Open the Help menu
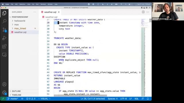Screen dimensions: 184x103 pos(56,4)
